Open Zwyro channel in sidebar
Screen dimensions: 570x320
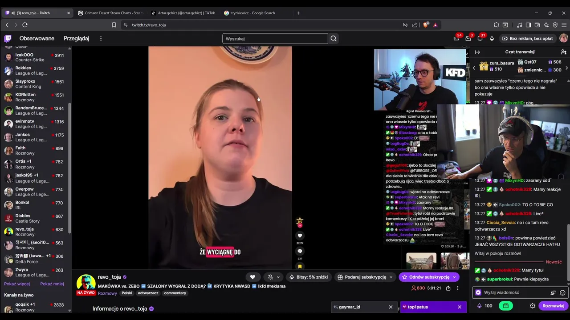click(x=34, y=272)
